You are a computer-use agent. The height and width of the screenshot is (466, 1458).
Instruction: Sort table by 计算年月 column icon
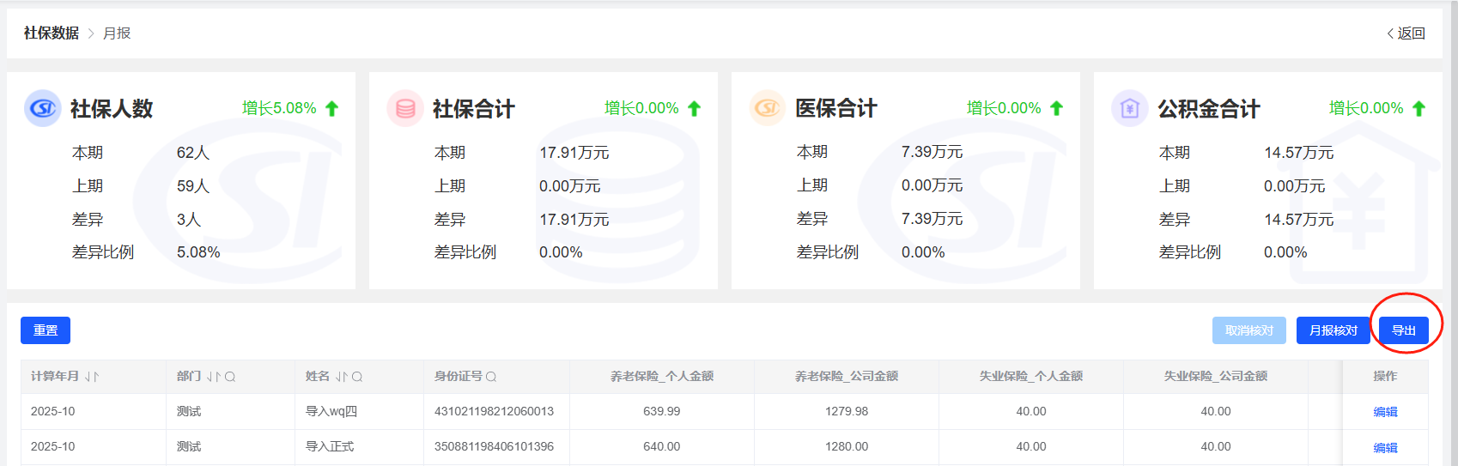coord(92,377)
